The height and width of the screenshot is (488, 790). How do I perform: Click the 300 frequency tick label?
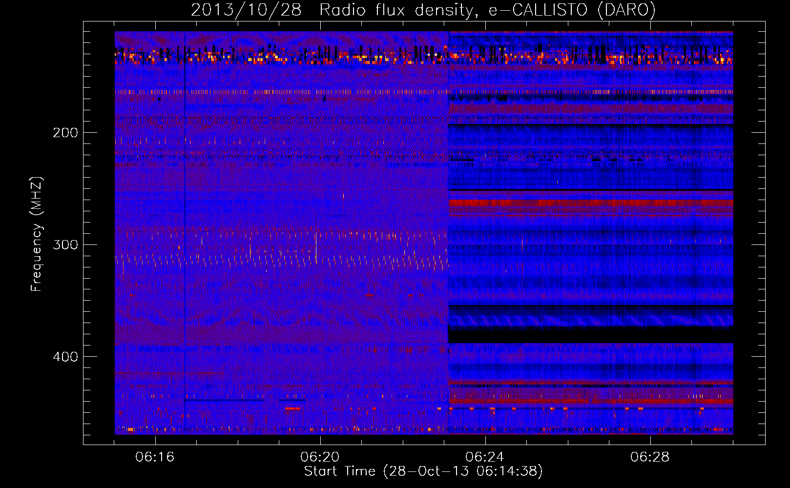point(65,244)
